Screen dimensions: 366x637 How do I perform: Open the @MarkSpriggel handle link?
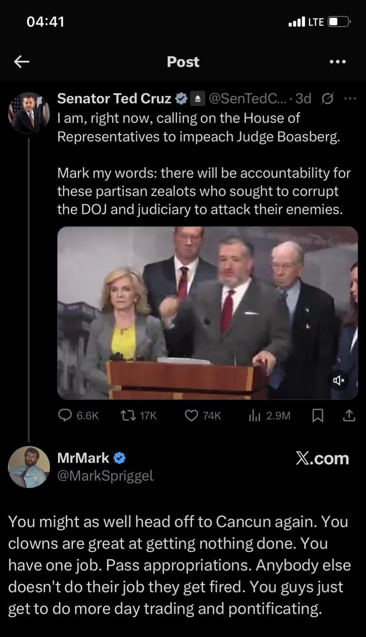click(105, 476)
